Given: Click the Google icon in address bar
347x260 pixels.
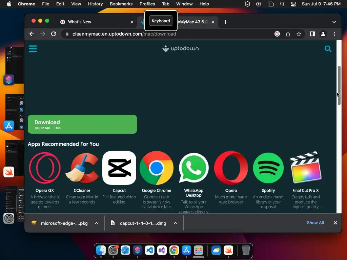Looking at the screenshot, I should pyautogui.click(x=277, y=34).
